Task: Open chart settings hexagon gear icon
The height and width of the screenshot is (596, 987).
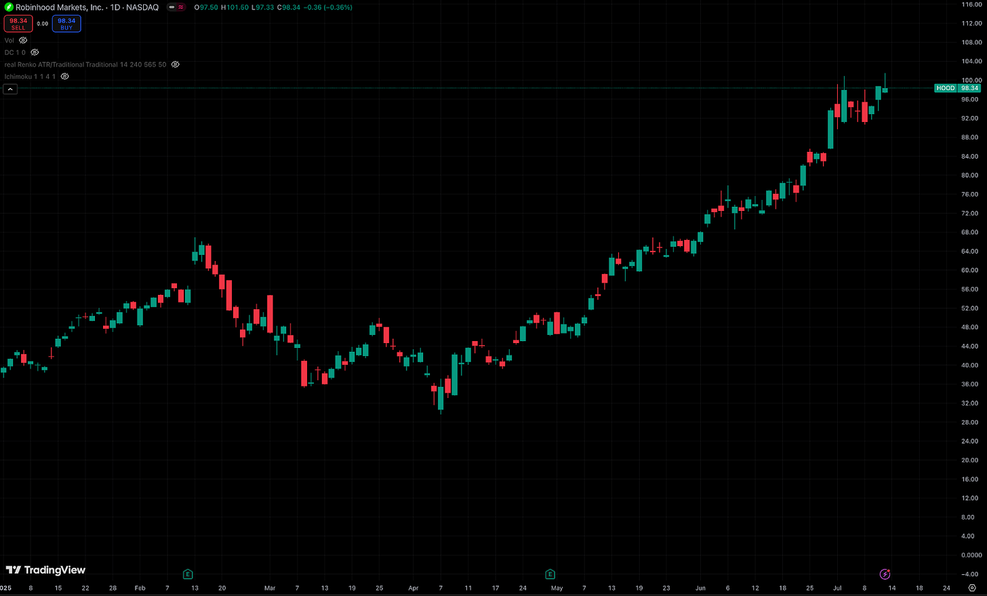Action: 972,589
